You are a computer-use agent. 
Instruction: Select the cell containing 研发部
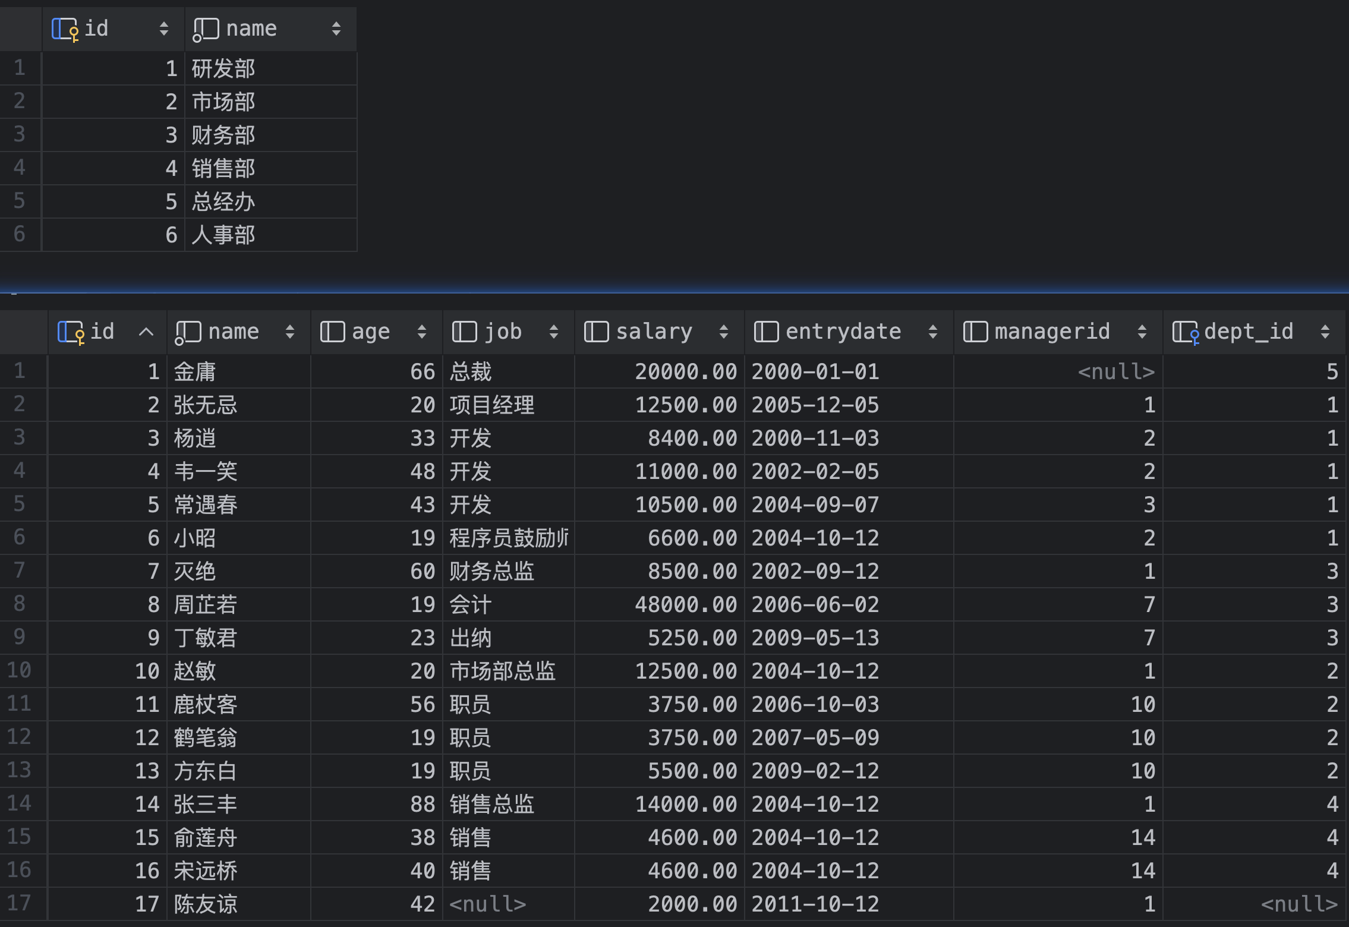pyautogui.click(x=223, y=69)
